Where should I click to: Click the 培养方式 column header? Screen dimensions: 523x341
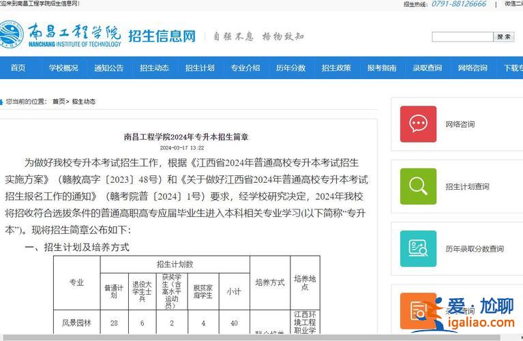pos(270,282)
